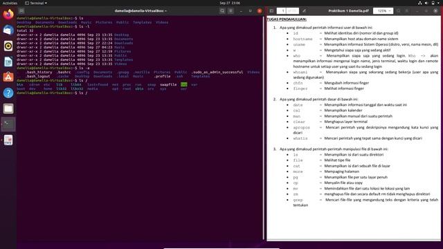Open the Document Viewer dock icon
The image size is (443, 249).
coord(8,140)
